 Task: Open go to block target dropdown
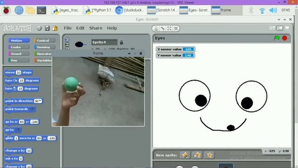pos(18,130)
